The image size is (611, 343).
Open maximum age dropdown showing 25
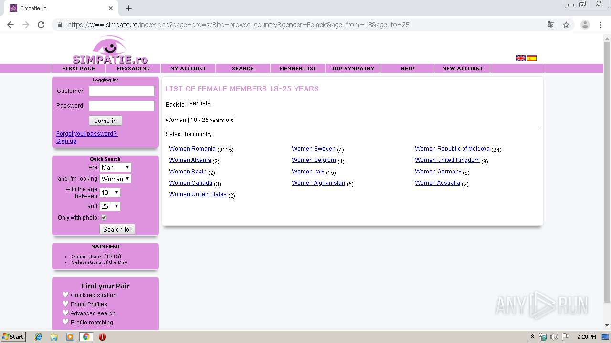click(110, 206)
